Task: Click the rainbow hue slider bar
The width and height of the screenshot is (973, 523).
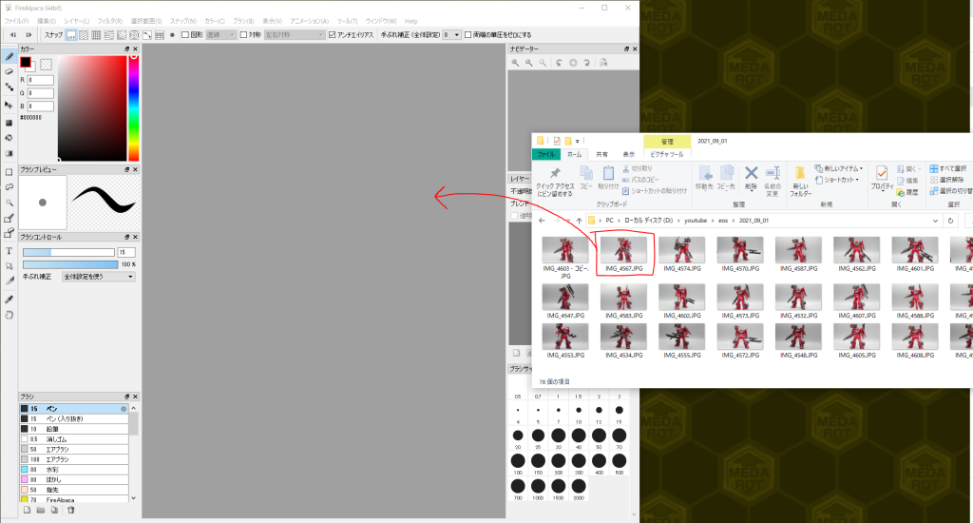Action: pyautogui.click(x=134, y=107)
